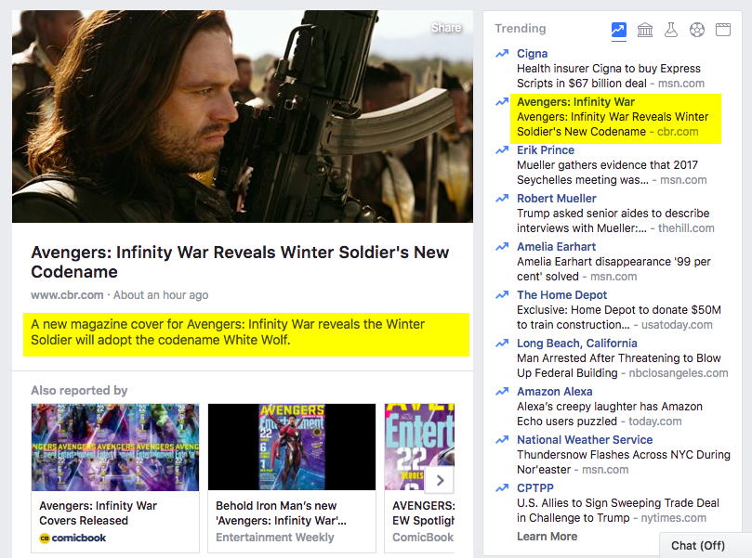Screen dimensions: 752x558
Task: Open the Sports trending soccer ball icon
Action: 697,30
